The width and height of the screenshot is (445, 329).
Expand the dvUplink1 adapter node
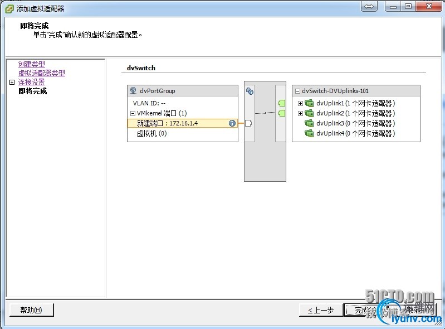[300, 103]
